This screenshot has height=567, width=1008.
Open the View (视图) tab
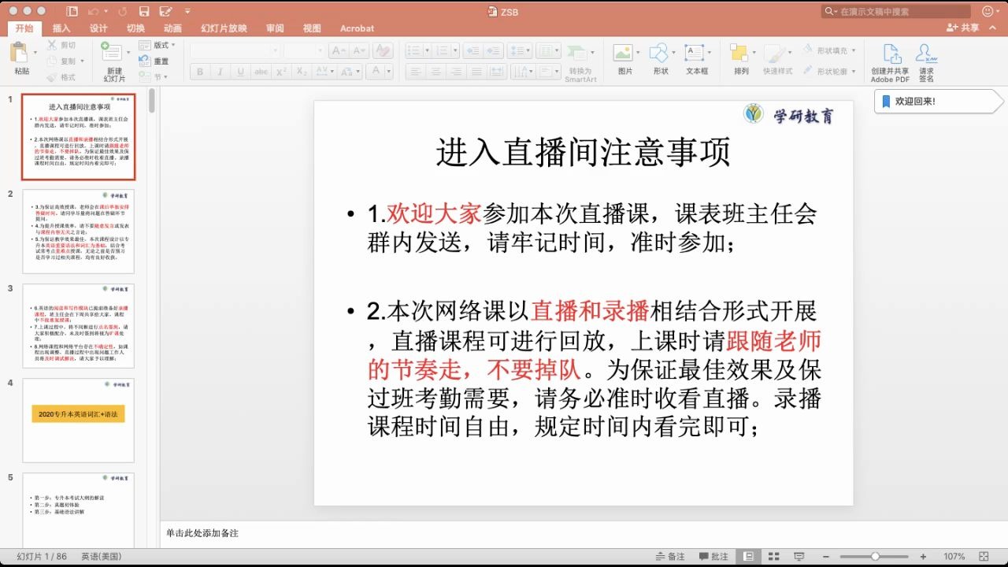[x=312, y=28]
